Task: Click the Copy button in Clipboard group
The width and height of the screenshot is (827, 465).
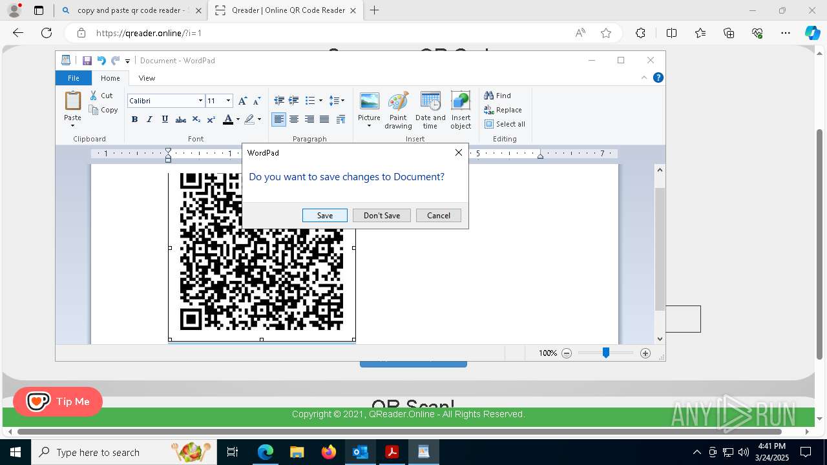Action: click(103, 110)
